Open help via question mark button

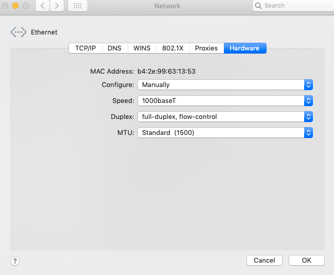pyautogui.click(x=15, y=261)
